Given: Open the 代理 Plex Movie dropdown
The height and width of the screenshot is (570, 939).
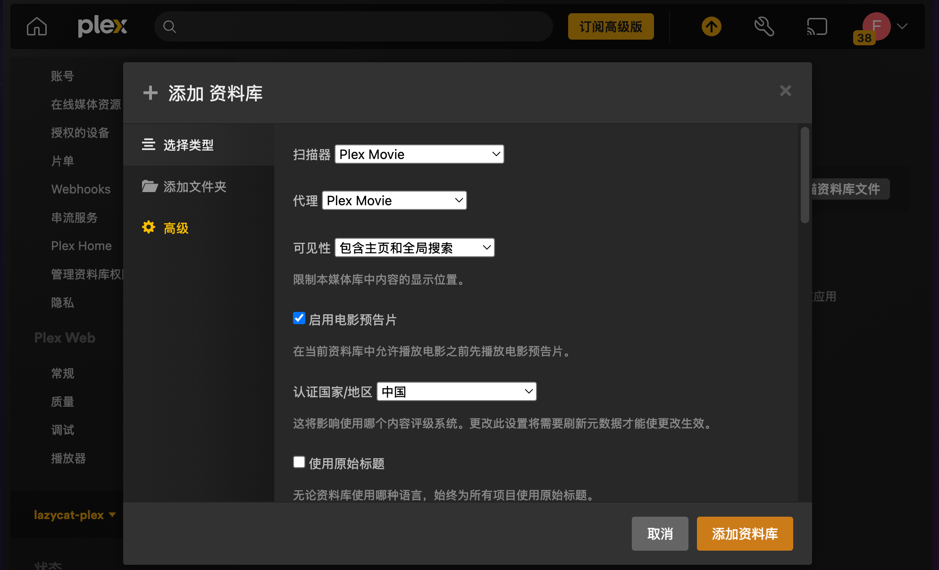Looking at the screenshot, I should click(x=394, y=201).
